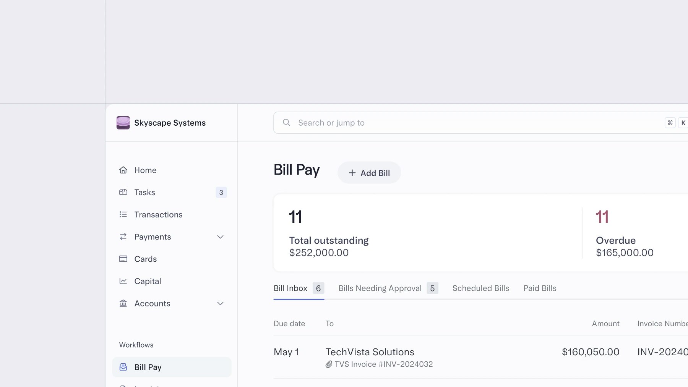Click the Add Bill button
Viewport: 688px width, 387px height.
tap(369, 173)
